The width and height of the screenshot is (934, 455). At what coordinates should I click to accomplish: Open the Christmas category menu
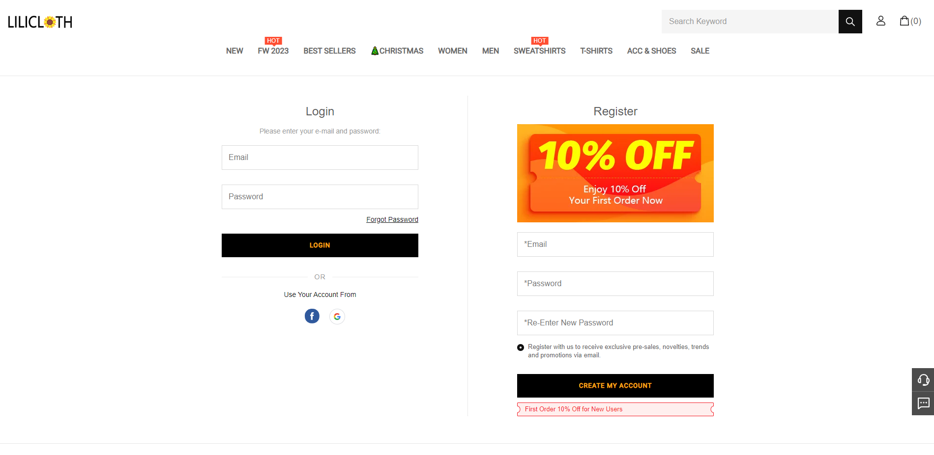397,51
